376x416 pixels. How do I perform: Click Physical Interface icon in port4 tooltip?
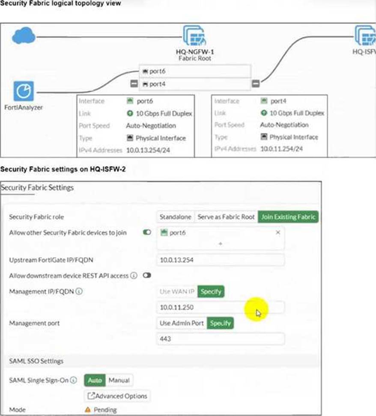point(264,137)
